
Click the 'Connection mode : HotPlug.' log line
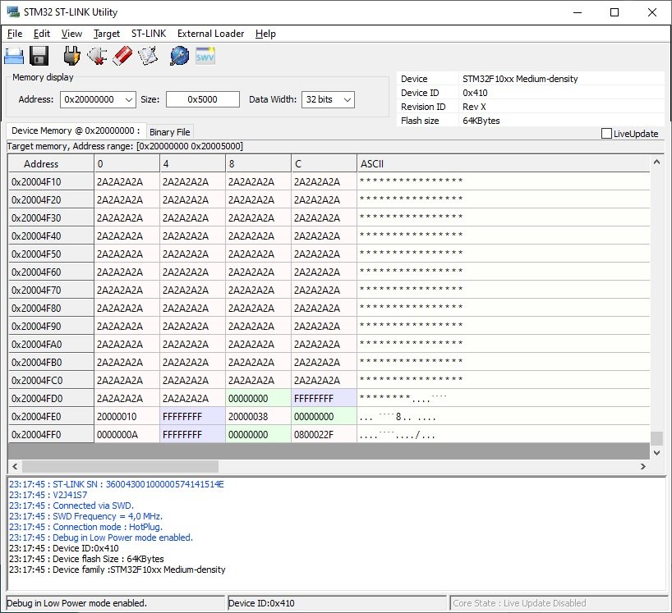[85, 527]
